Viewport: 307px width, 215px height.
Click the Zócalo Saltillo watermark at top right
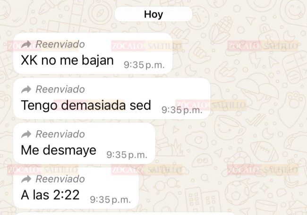click(263, 46)
